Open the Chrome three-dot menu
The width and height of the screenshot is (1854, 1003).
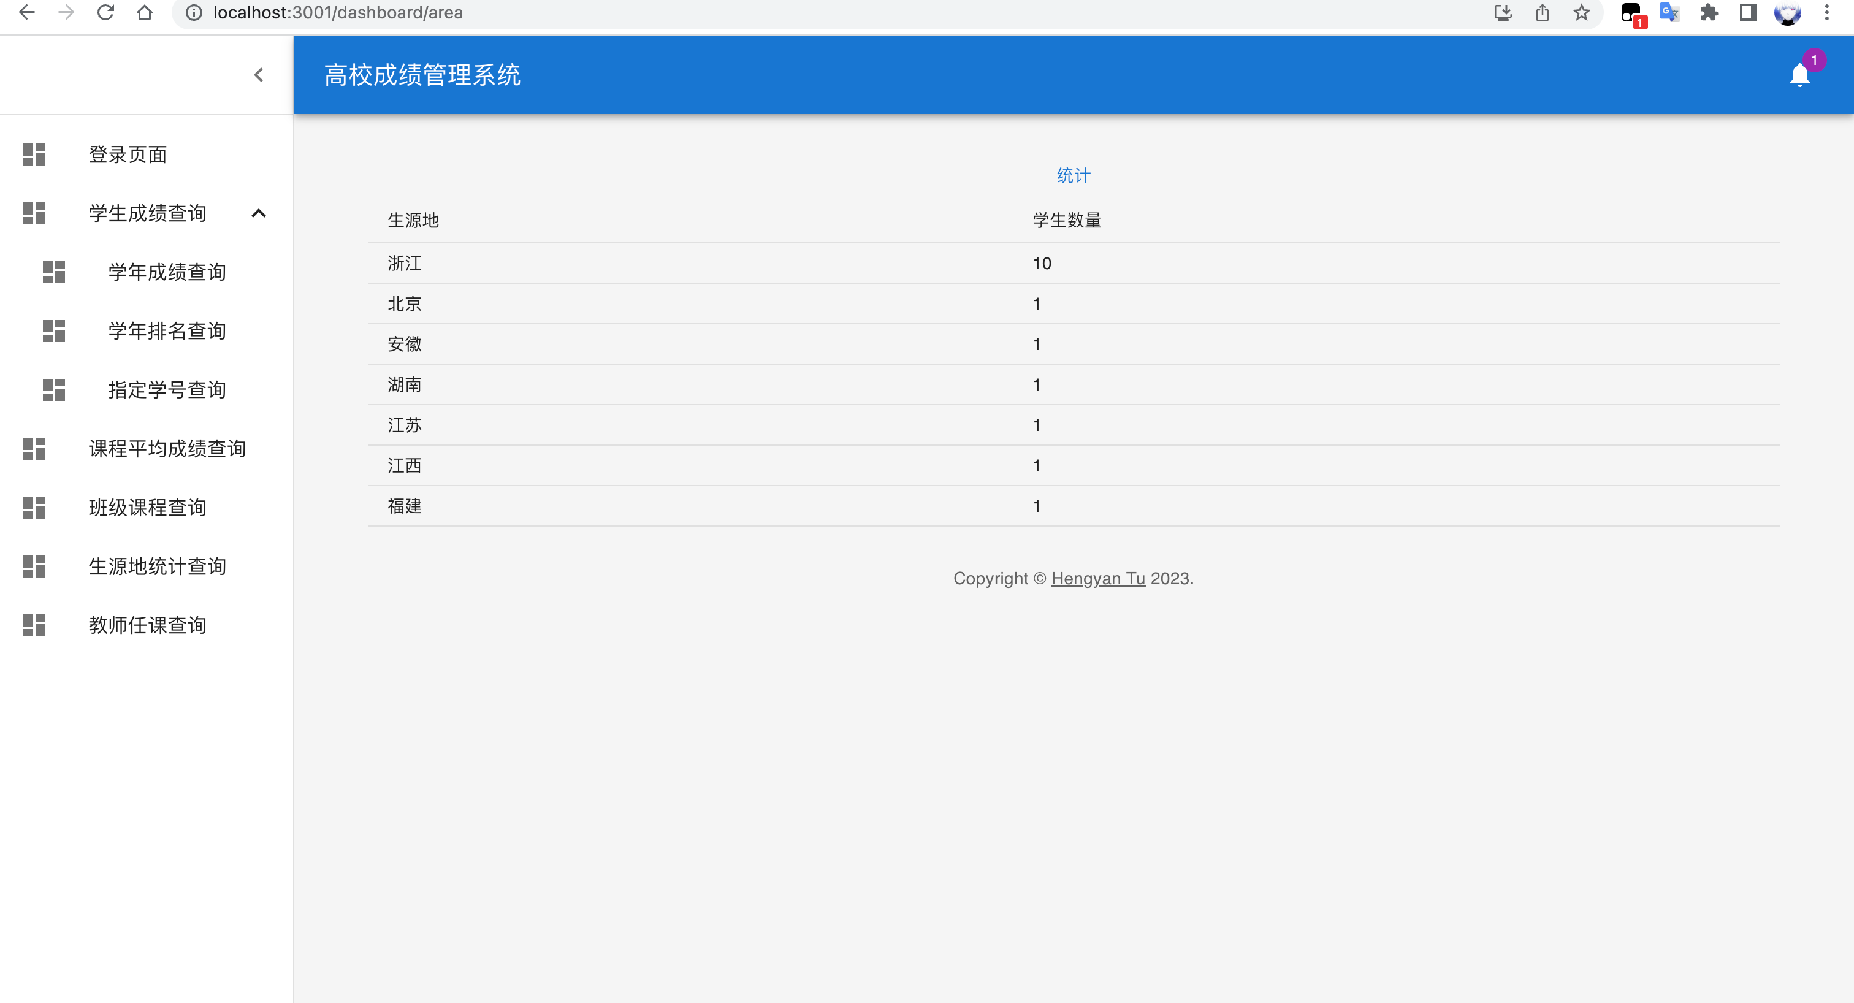click(x=1826, y=12)
